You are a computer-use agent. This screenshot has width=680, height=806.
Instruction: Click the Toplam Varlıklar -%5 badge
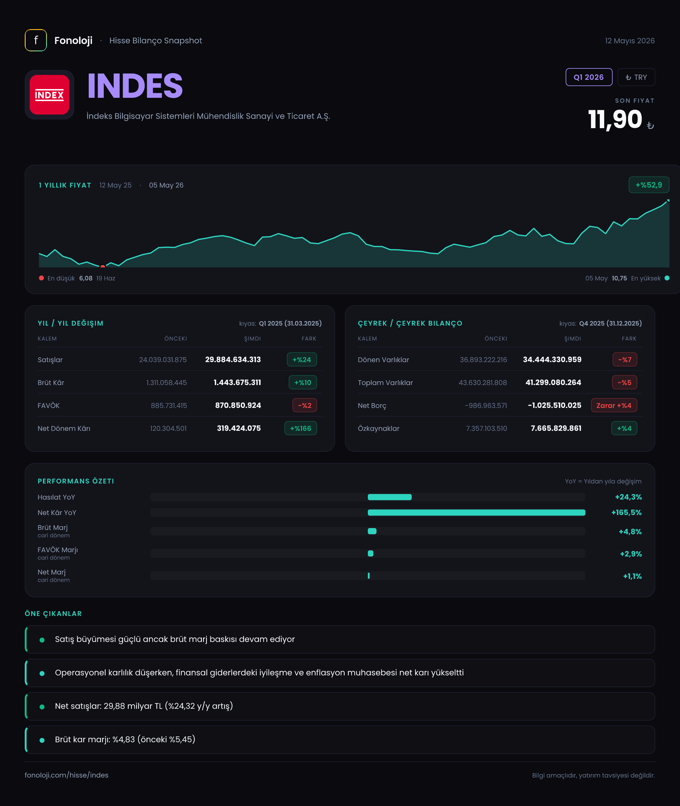click(x=624, y=382)
